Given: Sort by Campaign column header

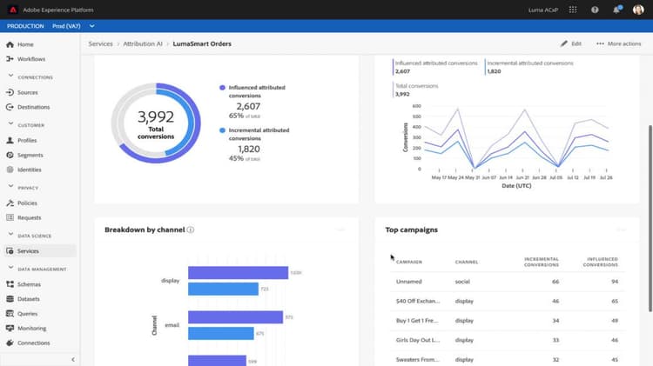Looking at the screenshot, I should point(409,262).
